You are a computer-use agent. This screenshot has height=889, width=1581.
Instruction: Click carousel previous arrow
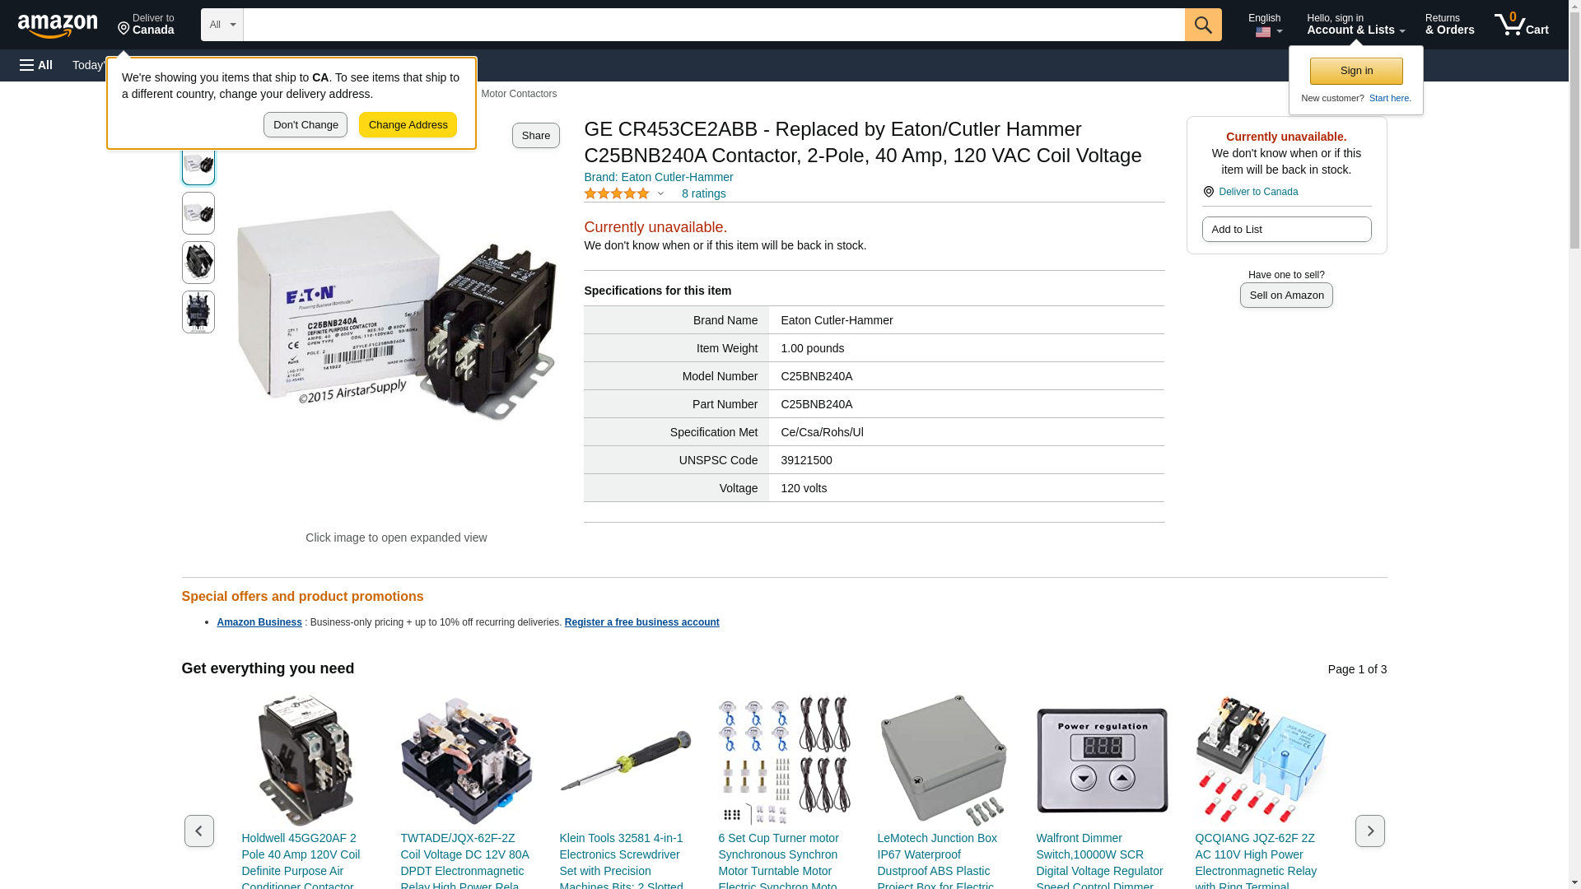pyautogui.click(x=198, y=831)
